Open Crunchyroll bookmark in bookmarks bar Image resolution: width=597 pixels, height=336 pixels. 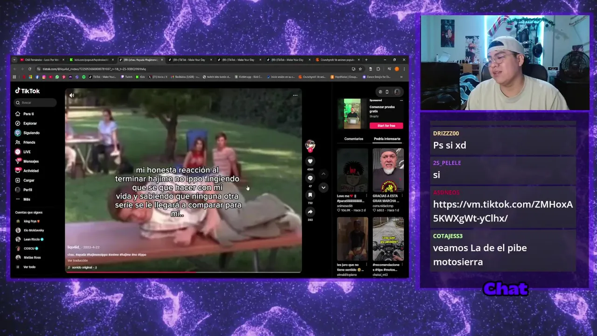tap(312, 77)
